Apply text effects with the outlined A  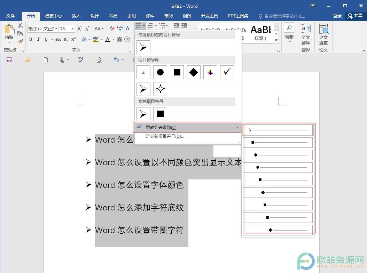(x=84, y=39)
